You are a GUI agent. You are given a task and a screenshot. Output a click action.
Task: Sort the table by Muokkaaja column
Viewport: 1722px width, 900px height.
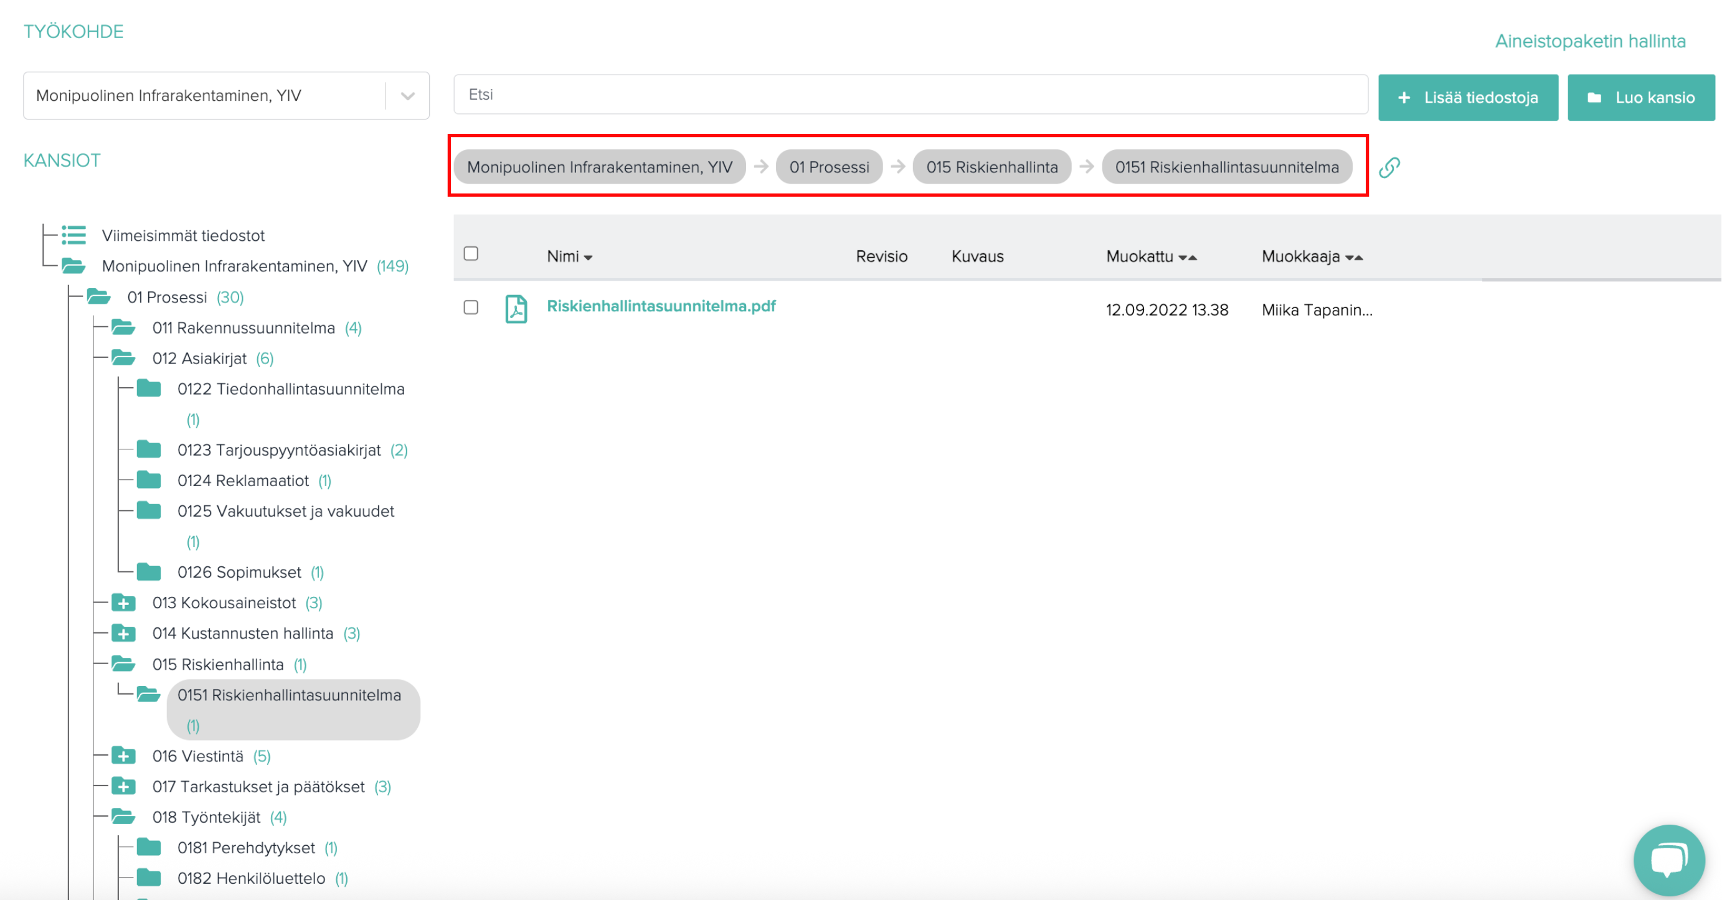coord(1312,256)
